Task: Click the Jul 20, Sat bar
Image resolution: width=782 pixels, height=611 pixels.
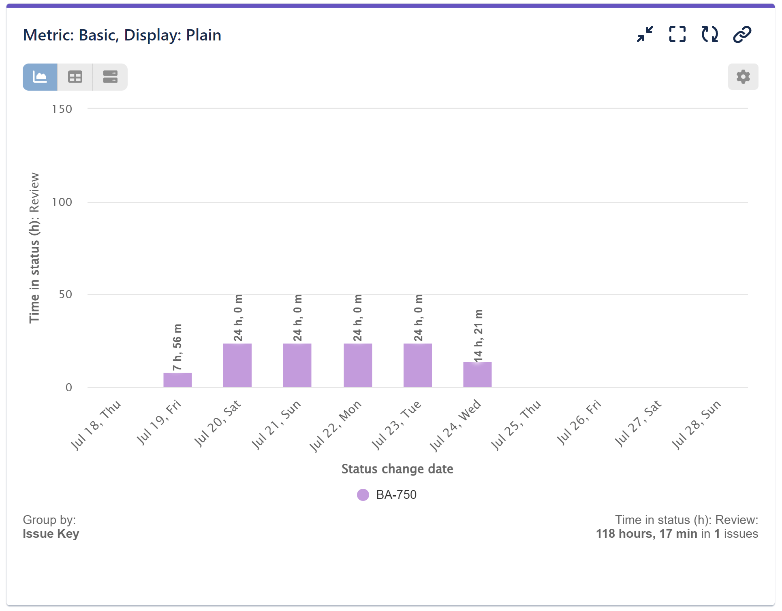Action: point(237,365)
